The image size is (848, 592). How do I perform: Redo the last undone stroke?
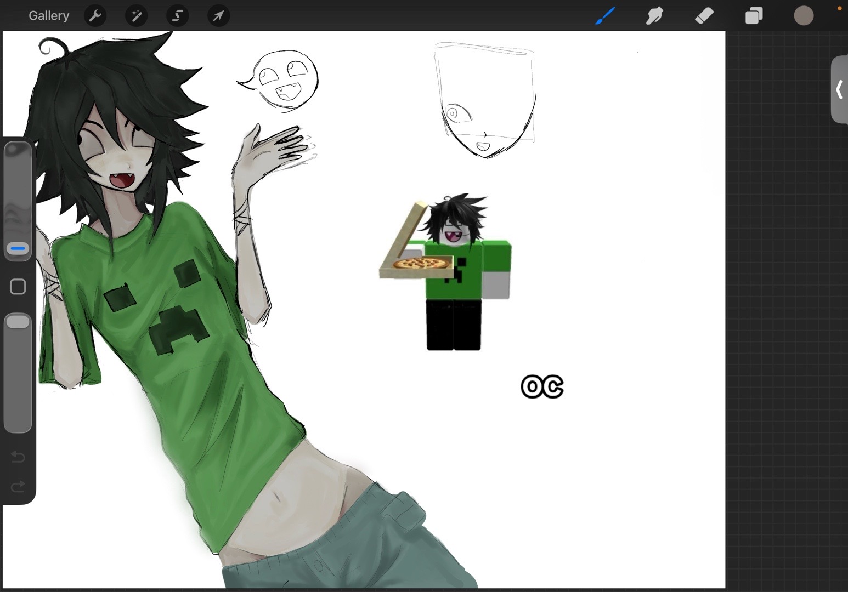pos(18,486)
